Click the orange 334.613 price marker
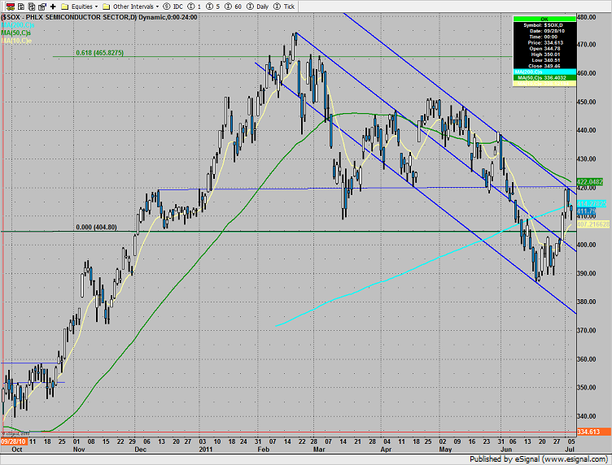The height and width of the screenshot is (465, 612). point(594,432)
